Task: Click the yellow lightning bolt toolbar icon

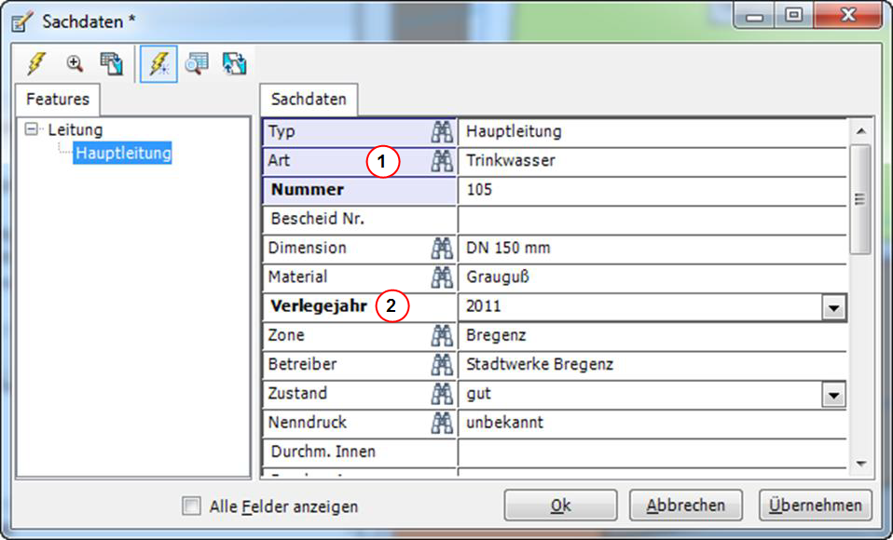Action: (34, 63)
